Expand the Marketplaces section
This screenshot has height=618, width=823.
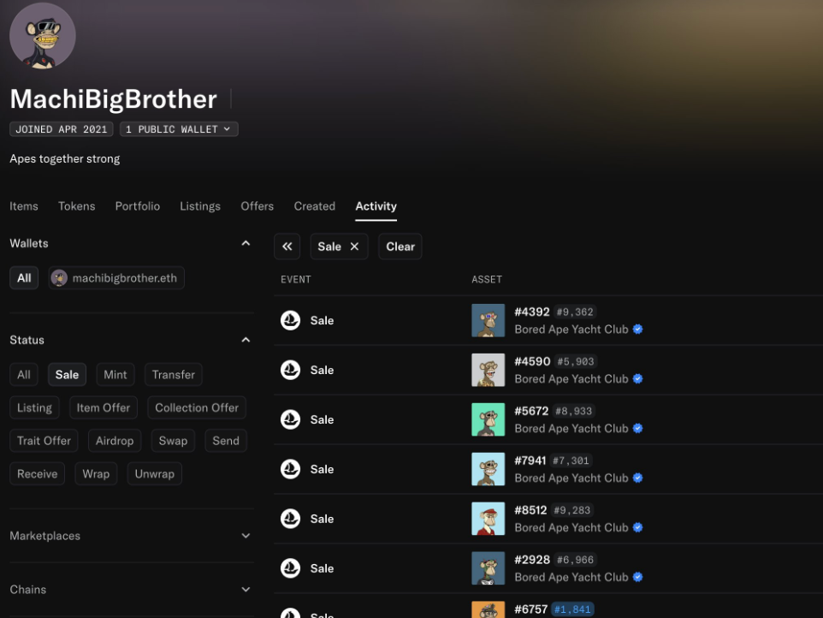coord(246,536)
